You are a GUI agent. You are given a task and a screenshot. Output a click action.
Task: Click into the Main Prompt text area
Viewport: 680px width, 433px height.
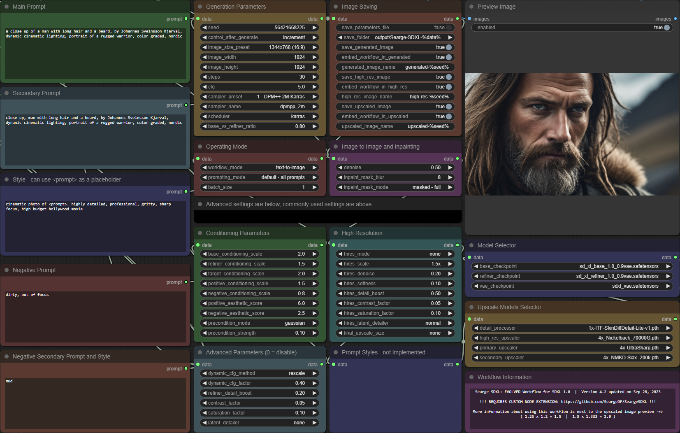click(x=95, y=54)
